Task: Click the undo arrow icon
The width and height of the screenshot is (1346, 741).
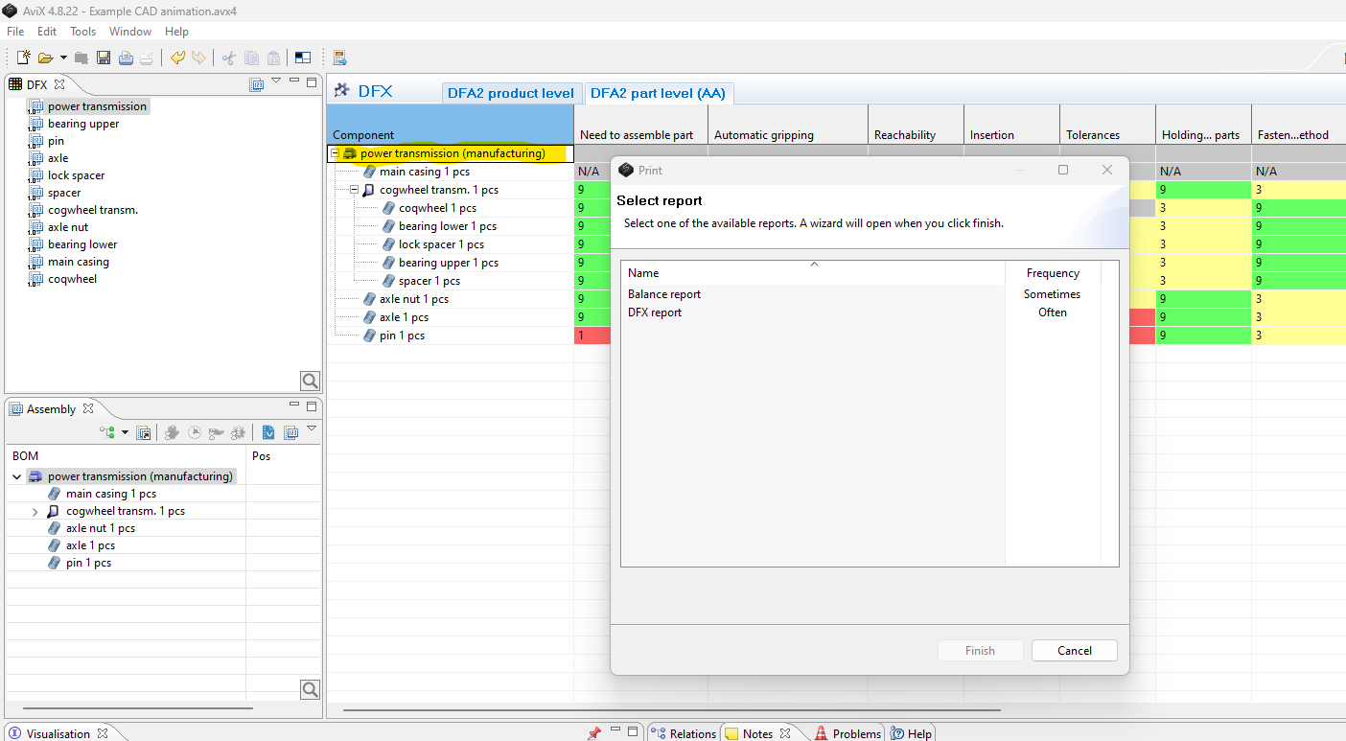Action: tap(177, 58)
